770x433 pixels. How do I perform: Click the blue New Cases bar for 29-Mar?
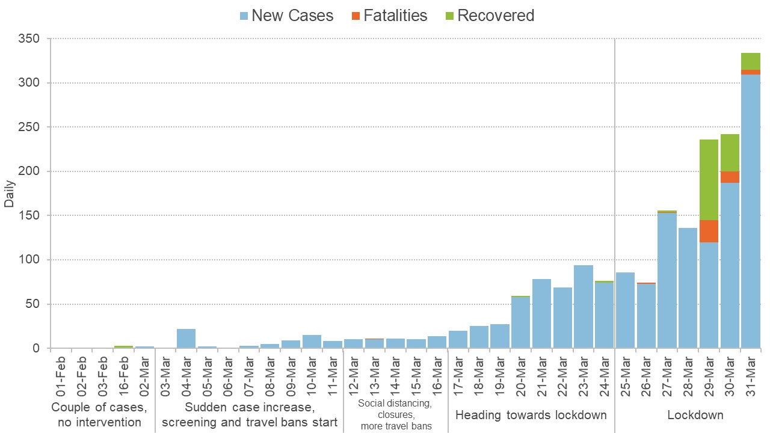[x=709, y=295]
